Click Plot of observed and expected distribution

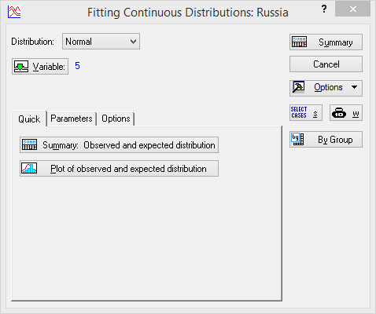[x=119, y=169]
